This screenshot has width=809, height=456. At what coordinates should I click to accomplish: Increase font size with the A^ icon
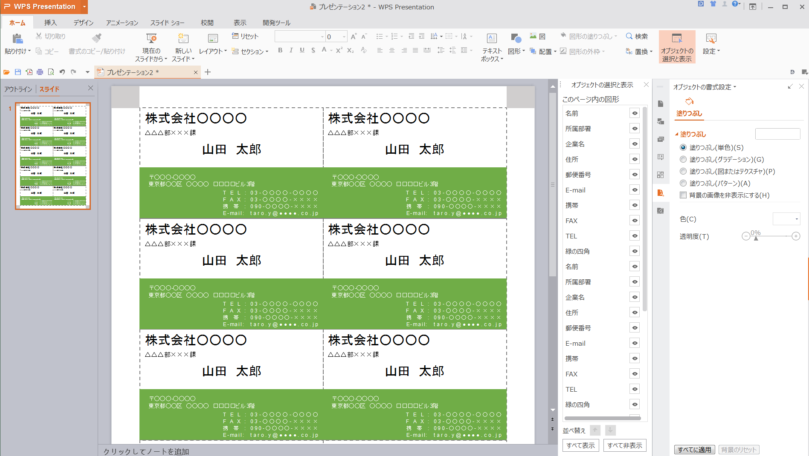pyautogui.click(x=354, y=37)
